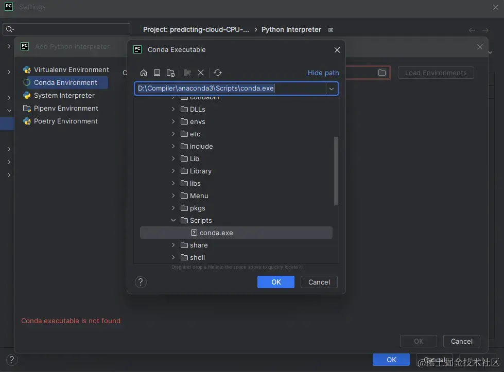Expand the DLLs folder
The image size is (504, 372).
click(173, 109)
